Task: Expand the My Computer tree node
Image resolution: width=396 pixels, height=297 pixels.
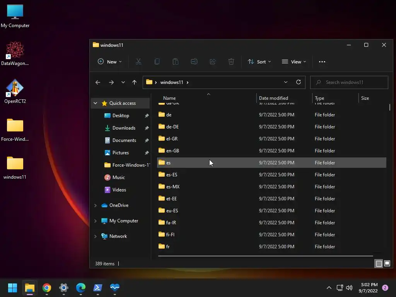Action: click(96, 221)
